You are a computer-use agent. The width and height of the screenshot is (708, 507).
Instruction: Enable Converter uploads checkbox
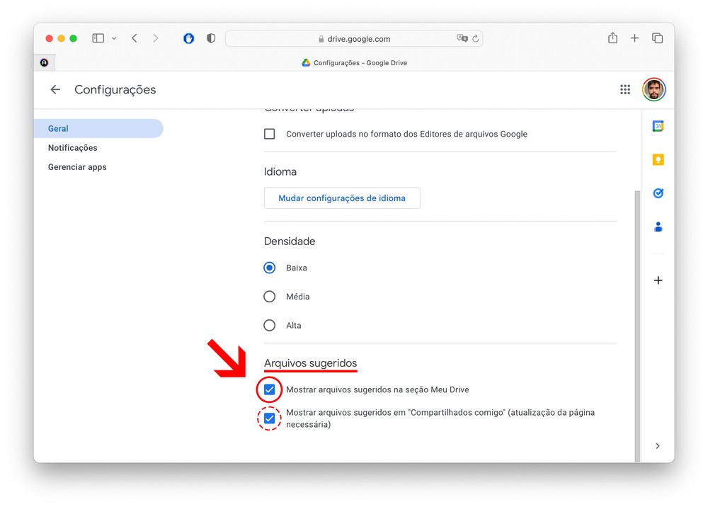click(x=270, y=134)
